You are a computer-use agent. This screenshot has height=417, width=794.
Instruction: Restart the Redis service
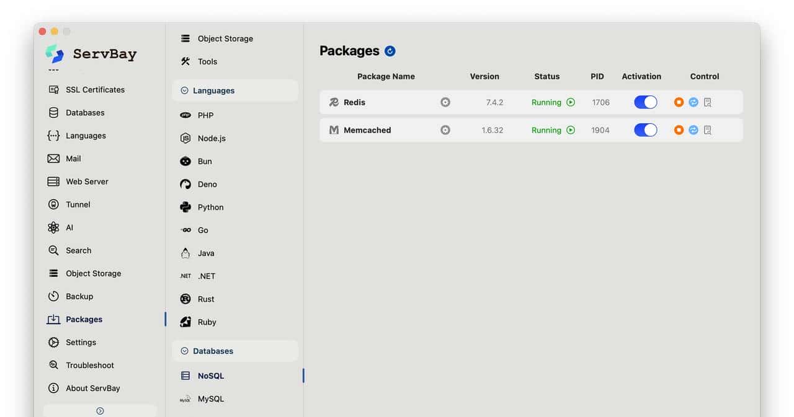pos(694,102)
